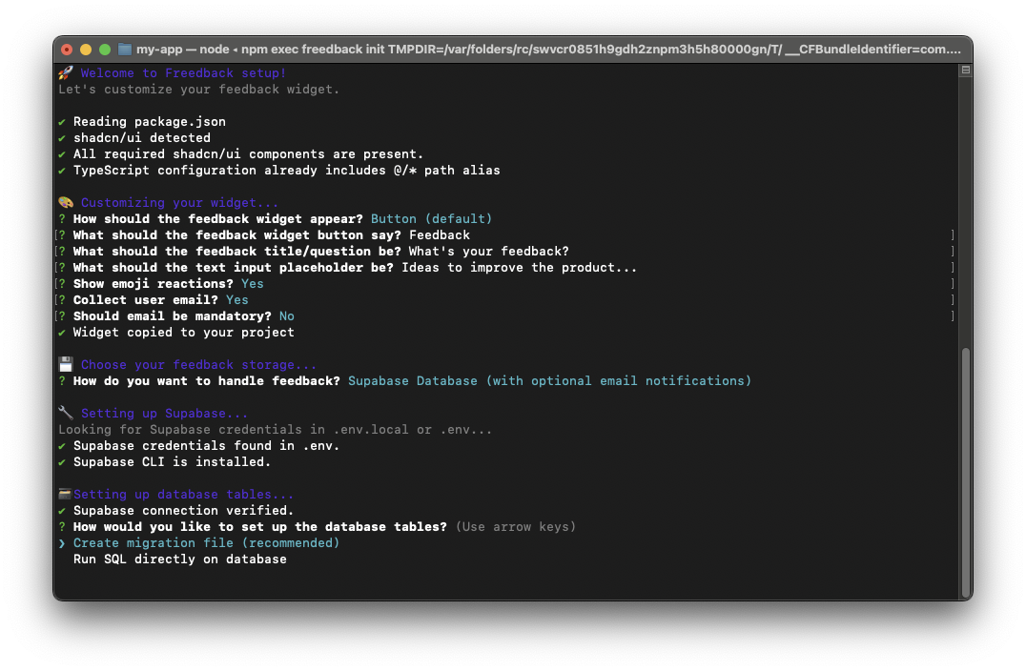The height and width of the screenshot is (671, 1026).
Task: Click the checkmark next to Supabase connection verified
Action: [62, 510]
